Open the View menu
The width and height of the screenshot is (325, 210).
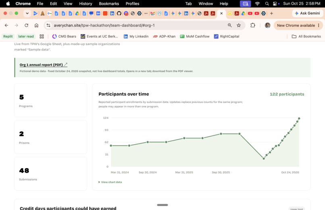(x=68, y=4)
